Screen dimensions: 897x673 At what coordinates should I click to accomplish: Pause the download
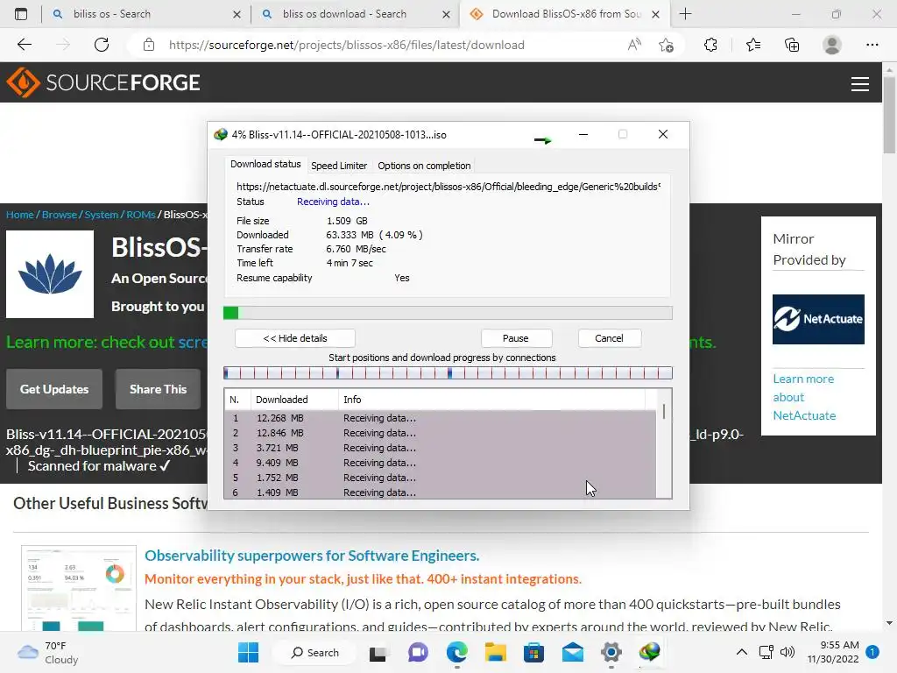click(x=516, y=338)
